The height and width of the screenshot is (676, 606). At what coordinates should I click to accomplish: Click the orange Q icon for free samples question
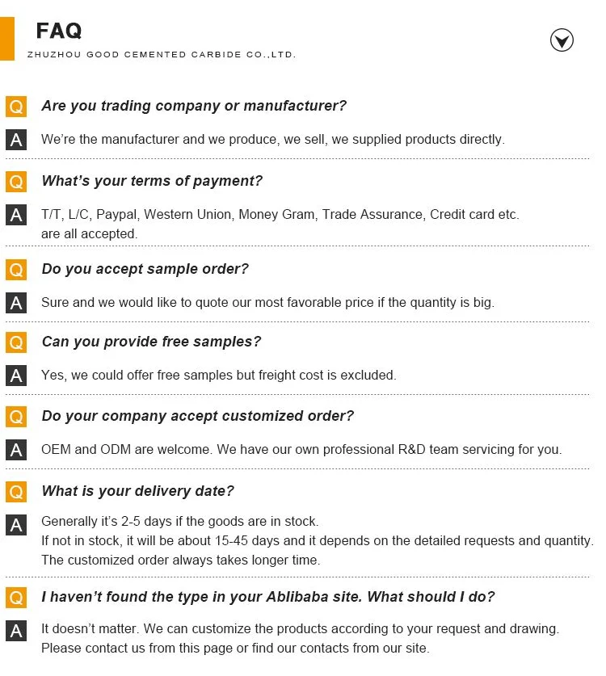coord(16,342)
